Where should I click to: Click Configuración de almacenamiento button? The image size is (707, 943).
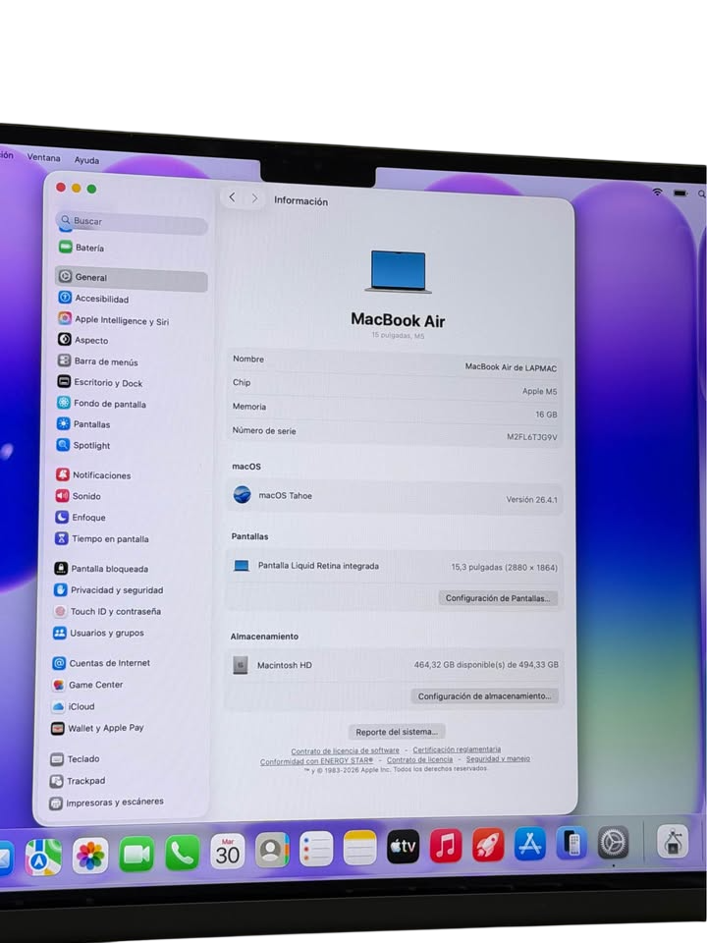484,695
